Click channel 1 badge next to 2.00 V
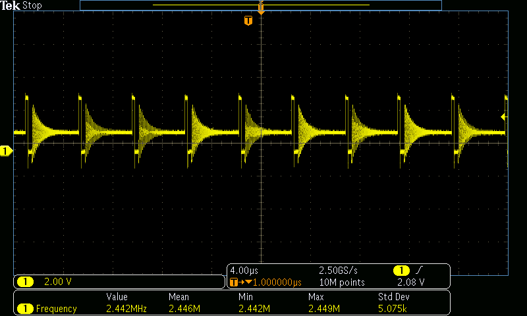Image resolution: width=527 pixels, height=316 pixels. click(x=25, y=282)
